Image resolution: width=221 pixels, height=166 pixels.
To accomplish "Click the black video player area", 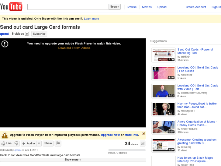I will (x=73, y=83).
